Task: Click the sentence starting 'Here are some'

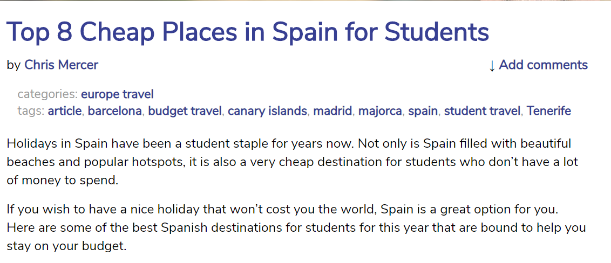Action: [270, 227]
